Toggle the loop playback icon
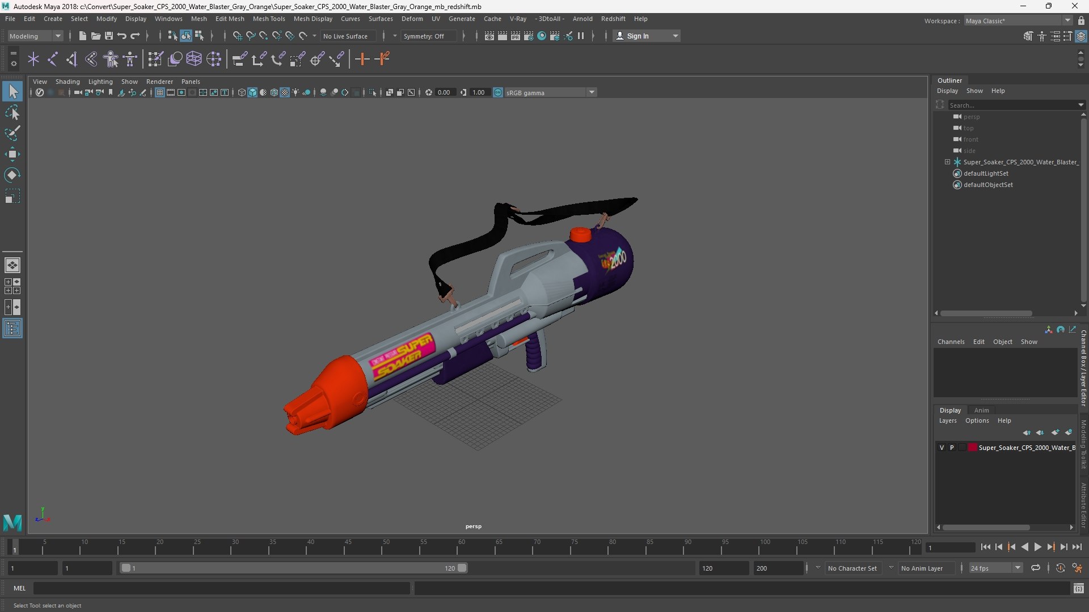Viewport: 1089px width, 612px height. tap(1036, 568)
